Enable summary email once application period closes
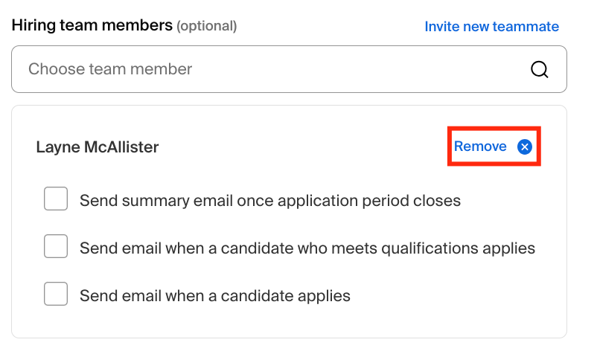 [56, 199]
